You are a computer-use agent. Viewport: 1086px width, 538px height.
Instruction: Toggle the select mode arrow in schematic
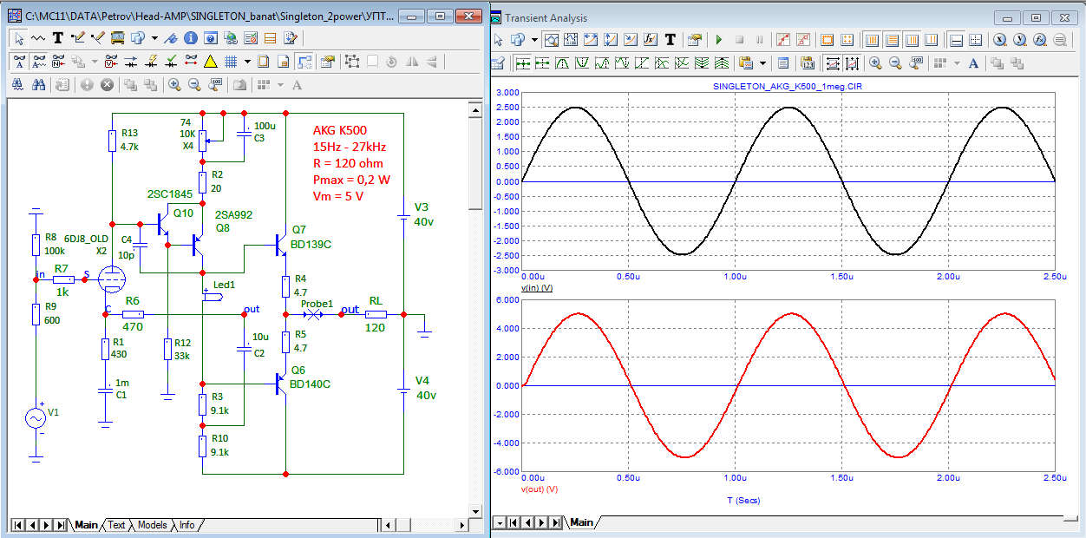[19, 38]
